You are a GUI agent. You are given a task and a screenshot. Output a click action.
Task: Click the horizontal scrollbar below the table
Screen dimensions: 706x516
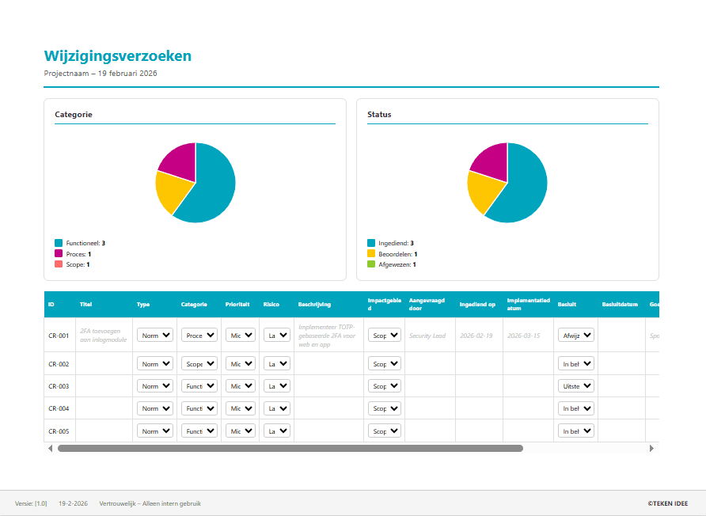(293, 448)
